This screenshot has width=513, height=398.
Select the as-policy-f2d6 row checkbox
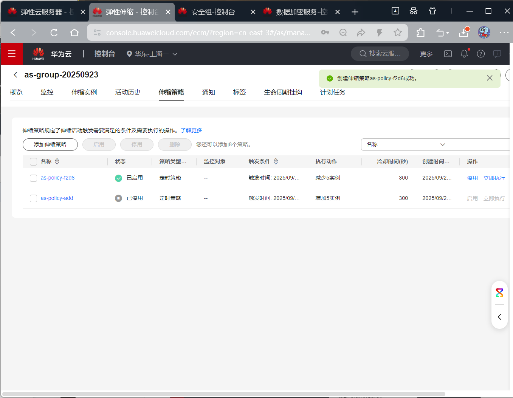point(33,178)
